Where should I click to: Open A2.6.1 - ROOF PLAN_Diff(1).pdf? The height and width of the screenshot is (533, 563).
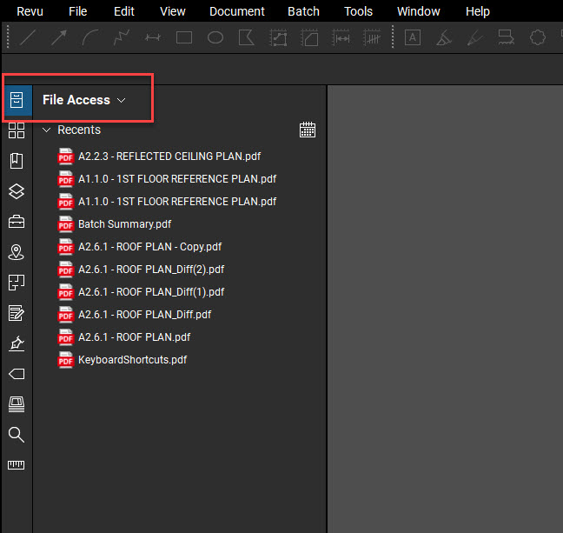click(141, 292)
